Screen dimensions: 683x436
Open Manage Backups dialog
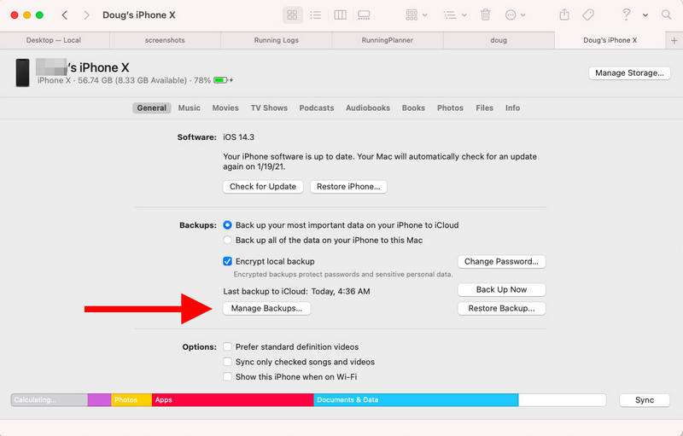266,309
